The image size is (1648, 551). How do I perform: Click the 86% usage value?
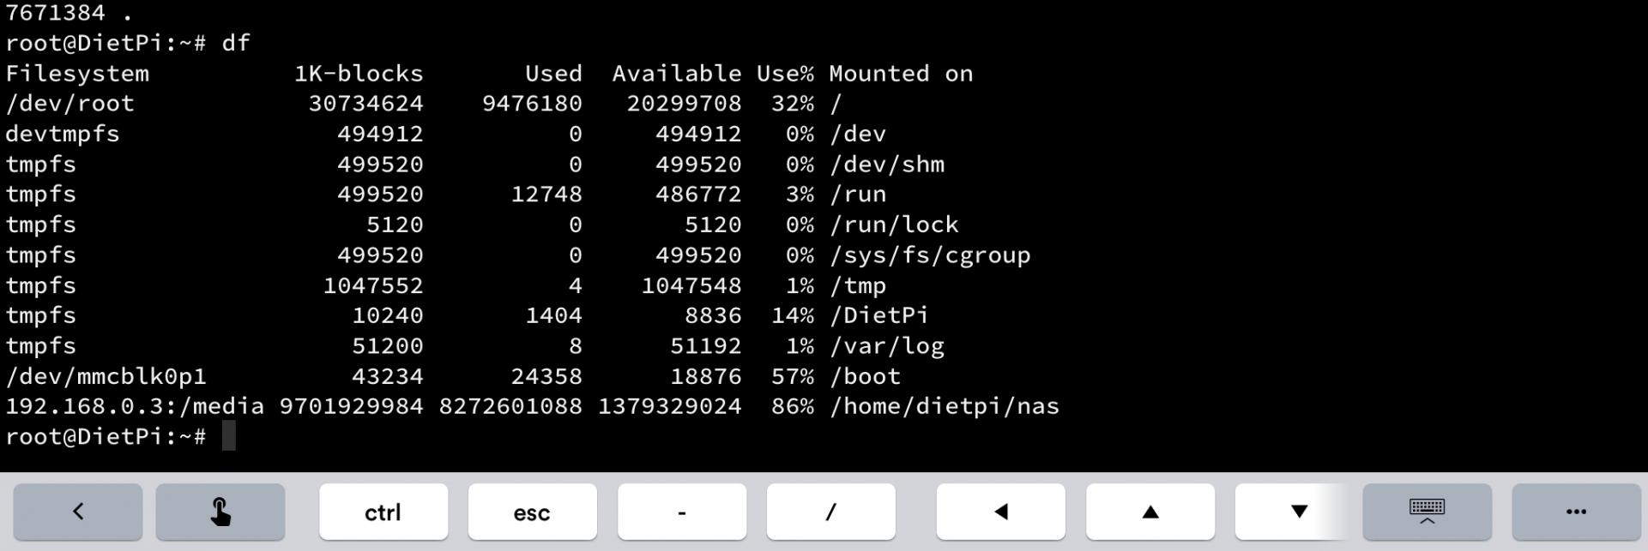(x=792, y=406)
